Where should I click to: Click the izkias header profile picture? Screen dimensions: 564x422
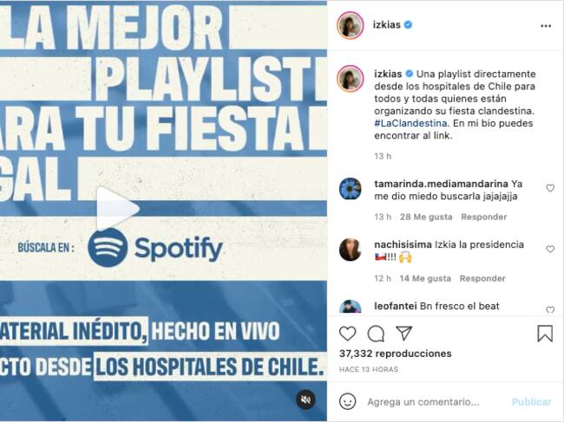[x=351, y=25]
